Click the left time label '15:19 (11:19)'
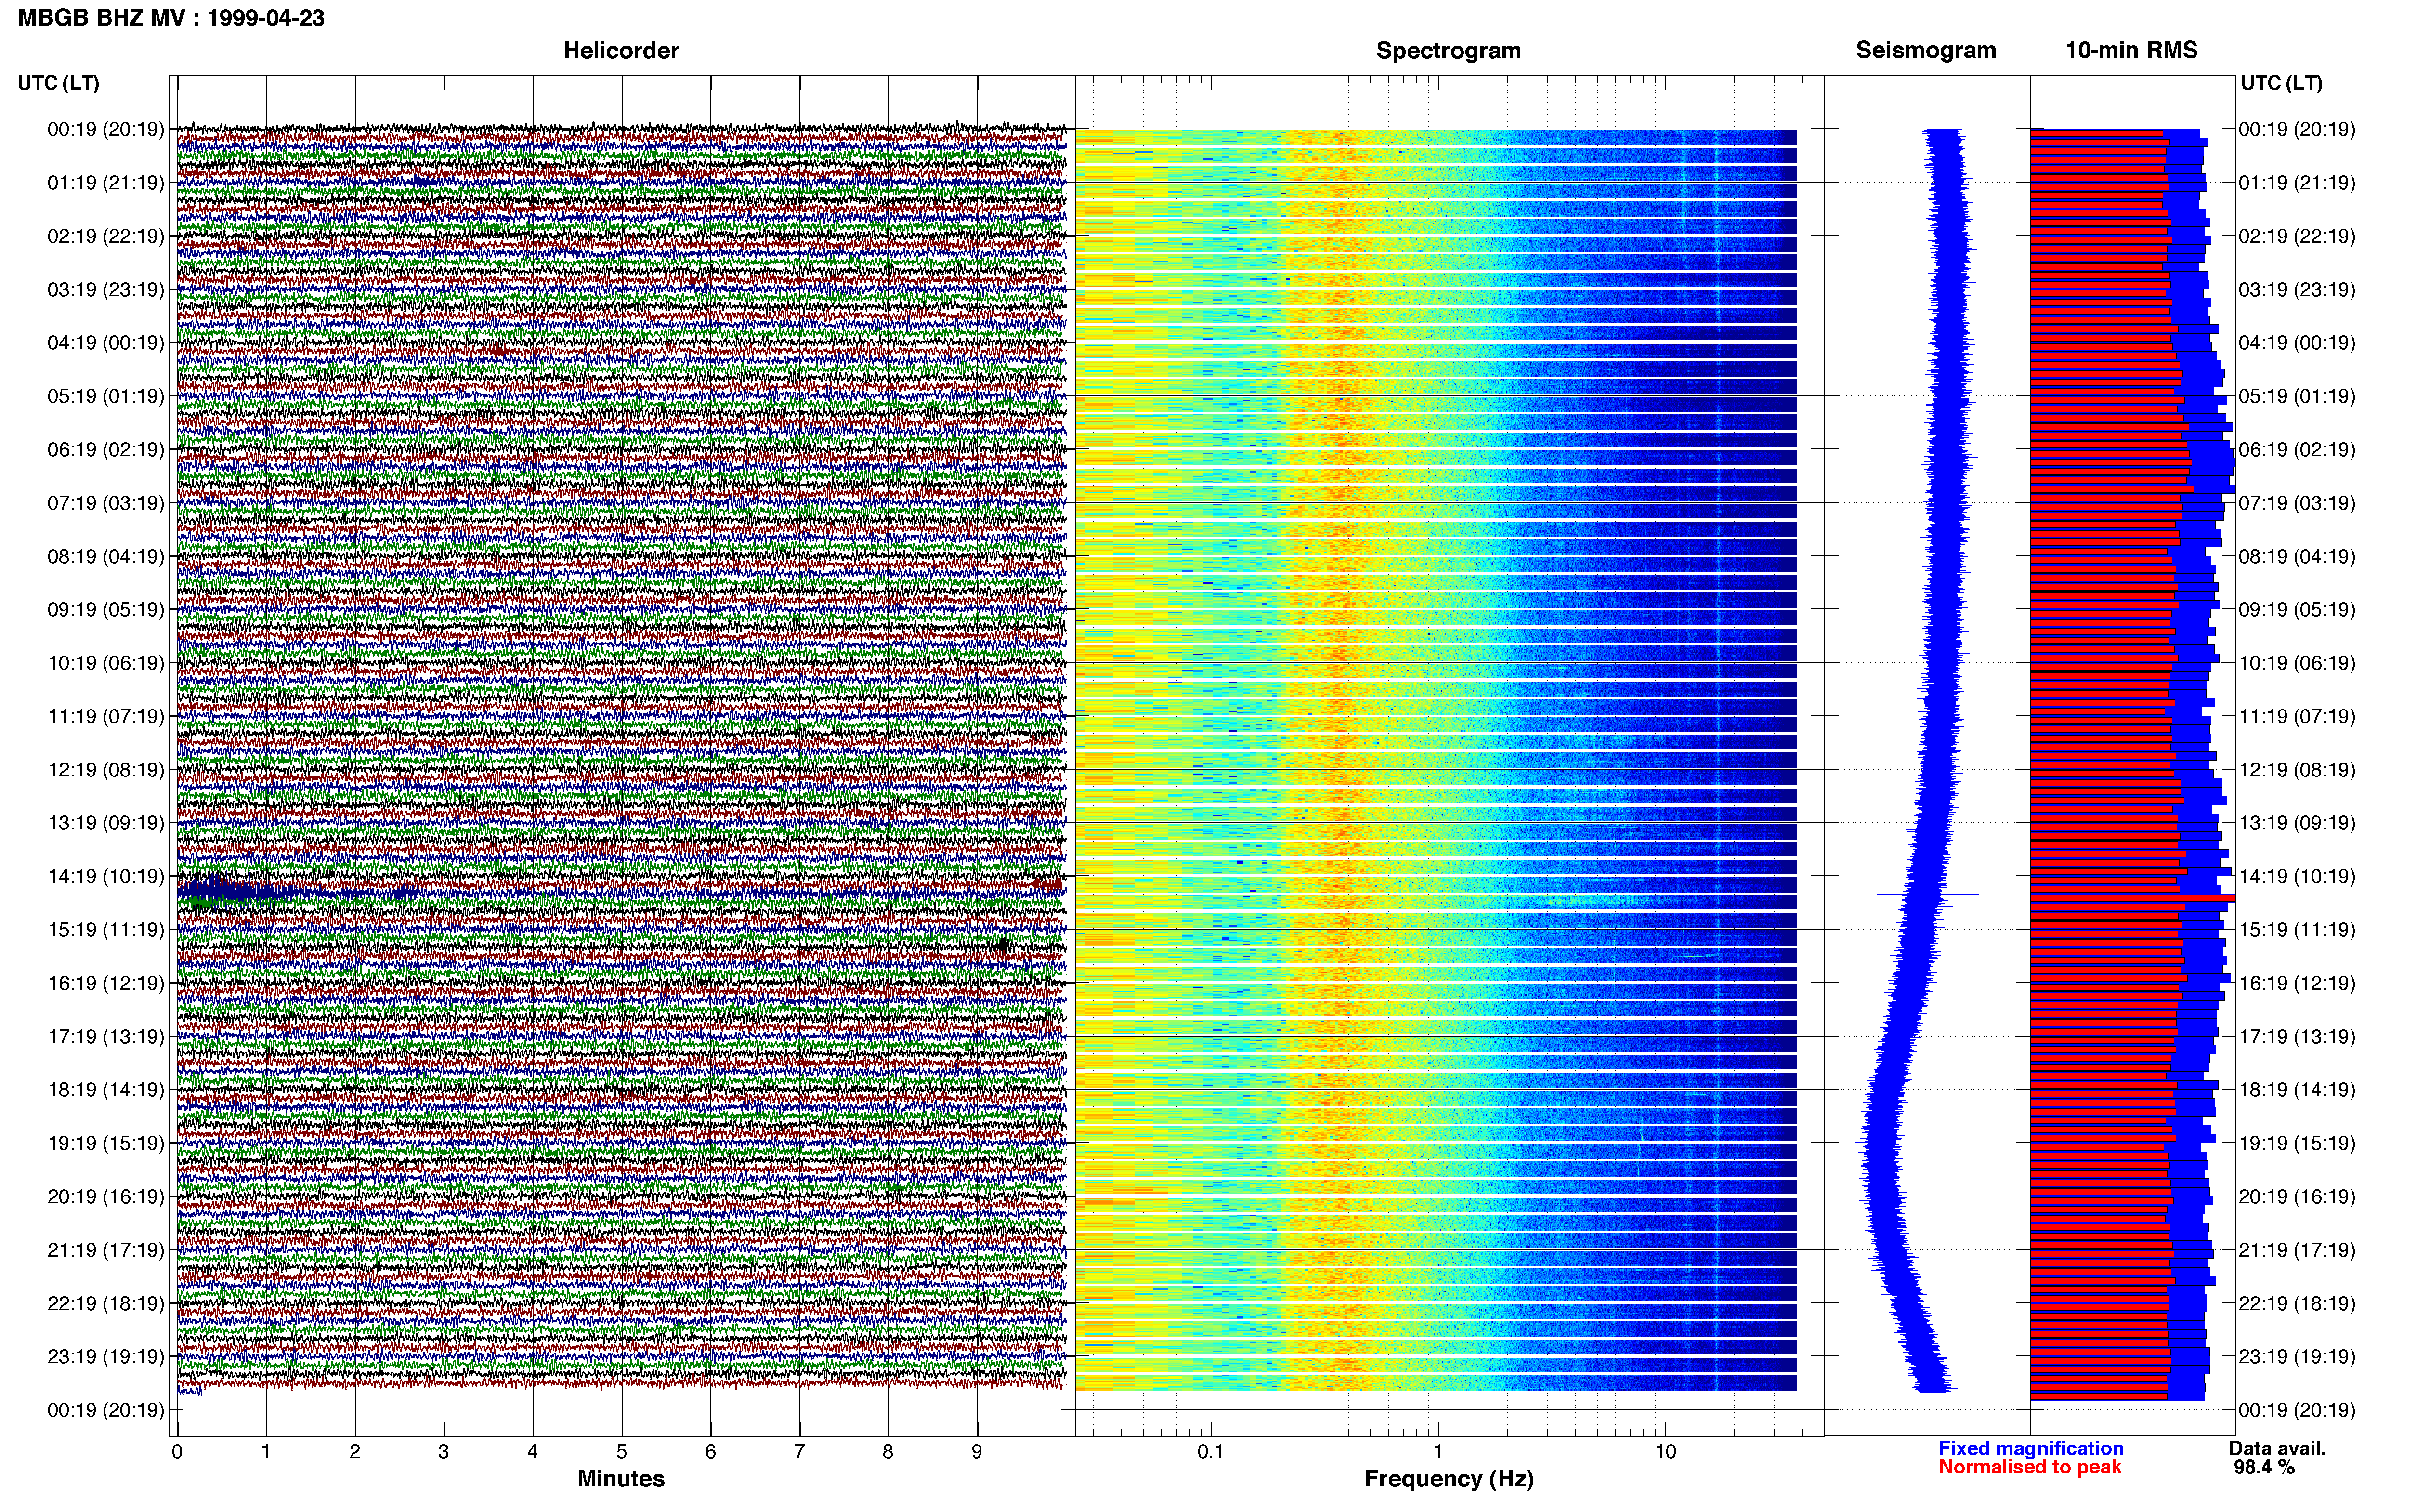Viewport: 2417px width, 1512px height. (106, 930)
